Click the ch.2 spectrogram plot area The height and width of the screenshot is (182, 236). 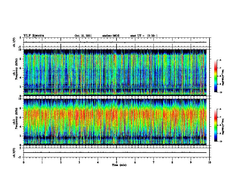[115, 122]
